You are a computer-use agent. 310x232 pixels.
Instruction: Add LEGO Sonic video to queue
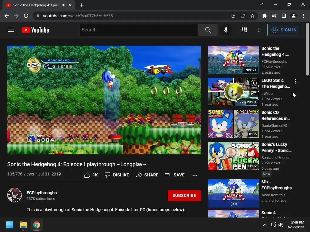coord(254,93)
